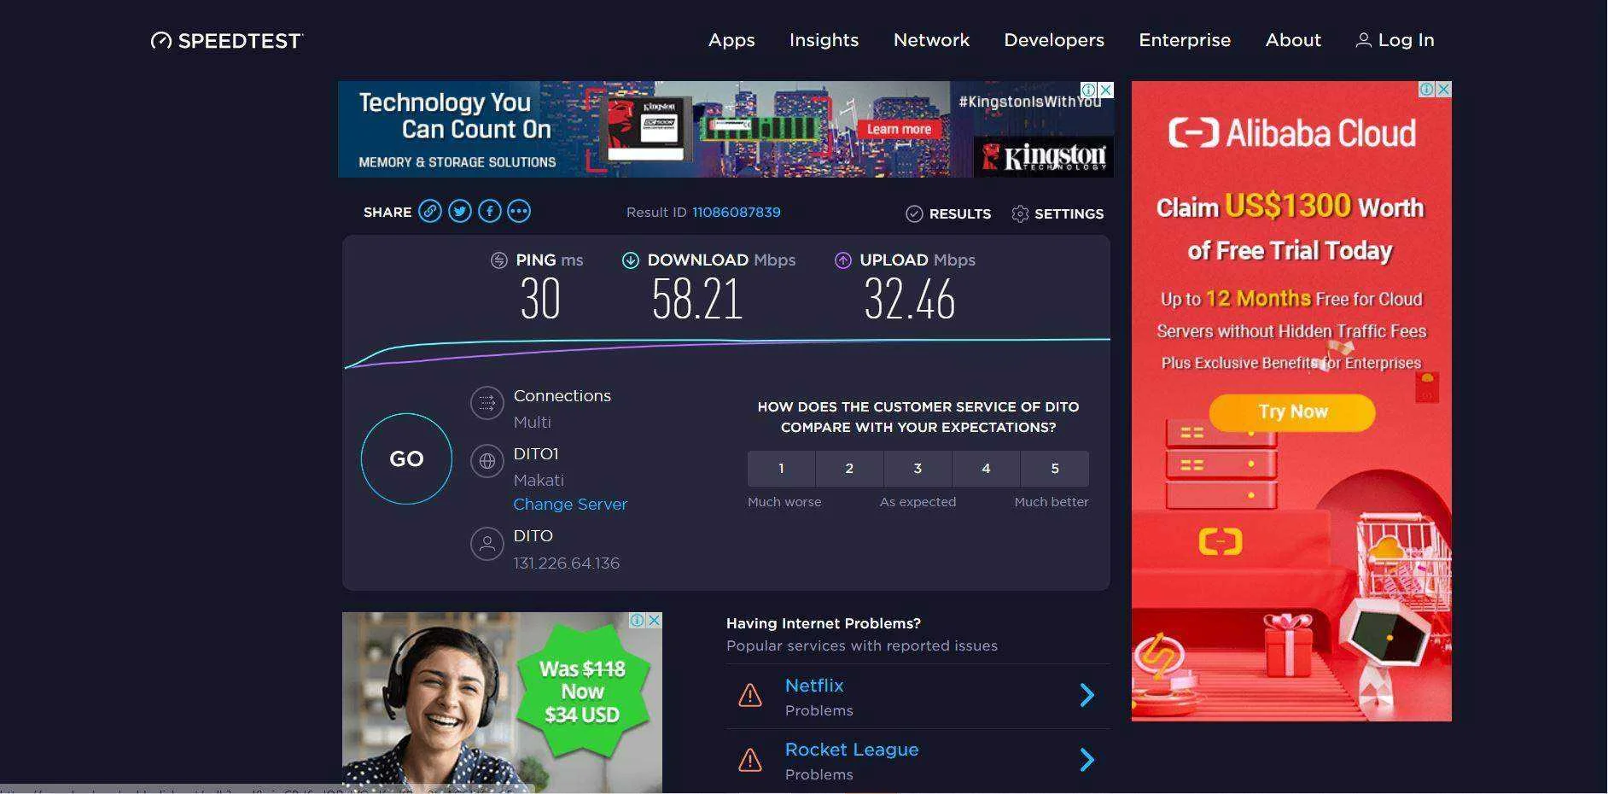Click the Ping icon
Screen dimensions: 1608x794
(x=499, y=260)
